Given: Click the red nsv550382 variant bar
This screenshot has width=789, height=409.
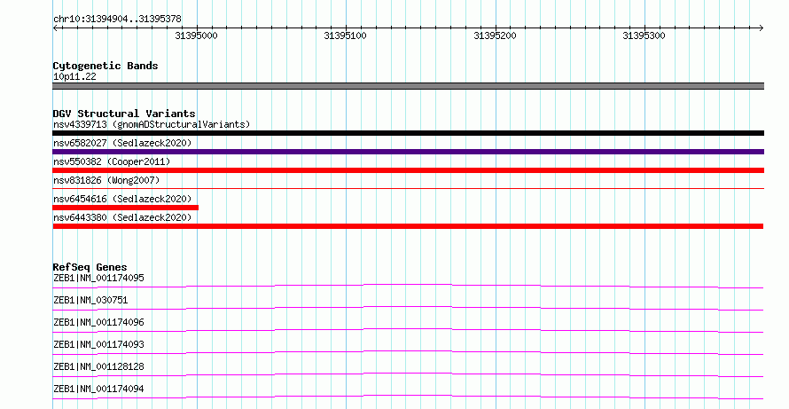Looking at the screenshot, I should pos(408,170).
